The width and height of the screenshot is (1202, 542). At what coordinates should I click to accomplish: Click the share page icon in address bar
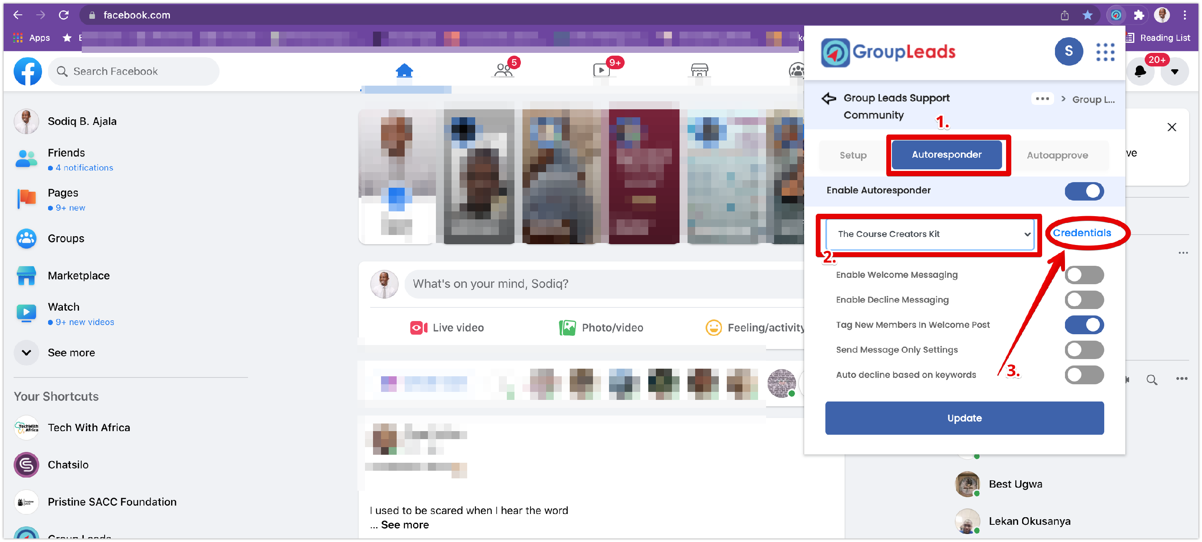[x=1064, y=15]
